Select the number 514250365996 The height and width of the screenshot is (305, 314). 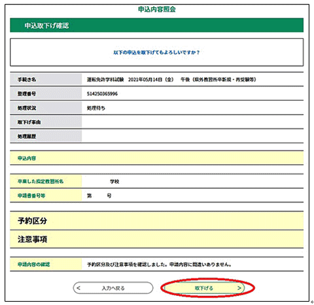pos(102,94)
